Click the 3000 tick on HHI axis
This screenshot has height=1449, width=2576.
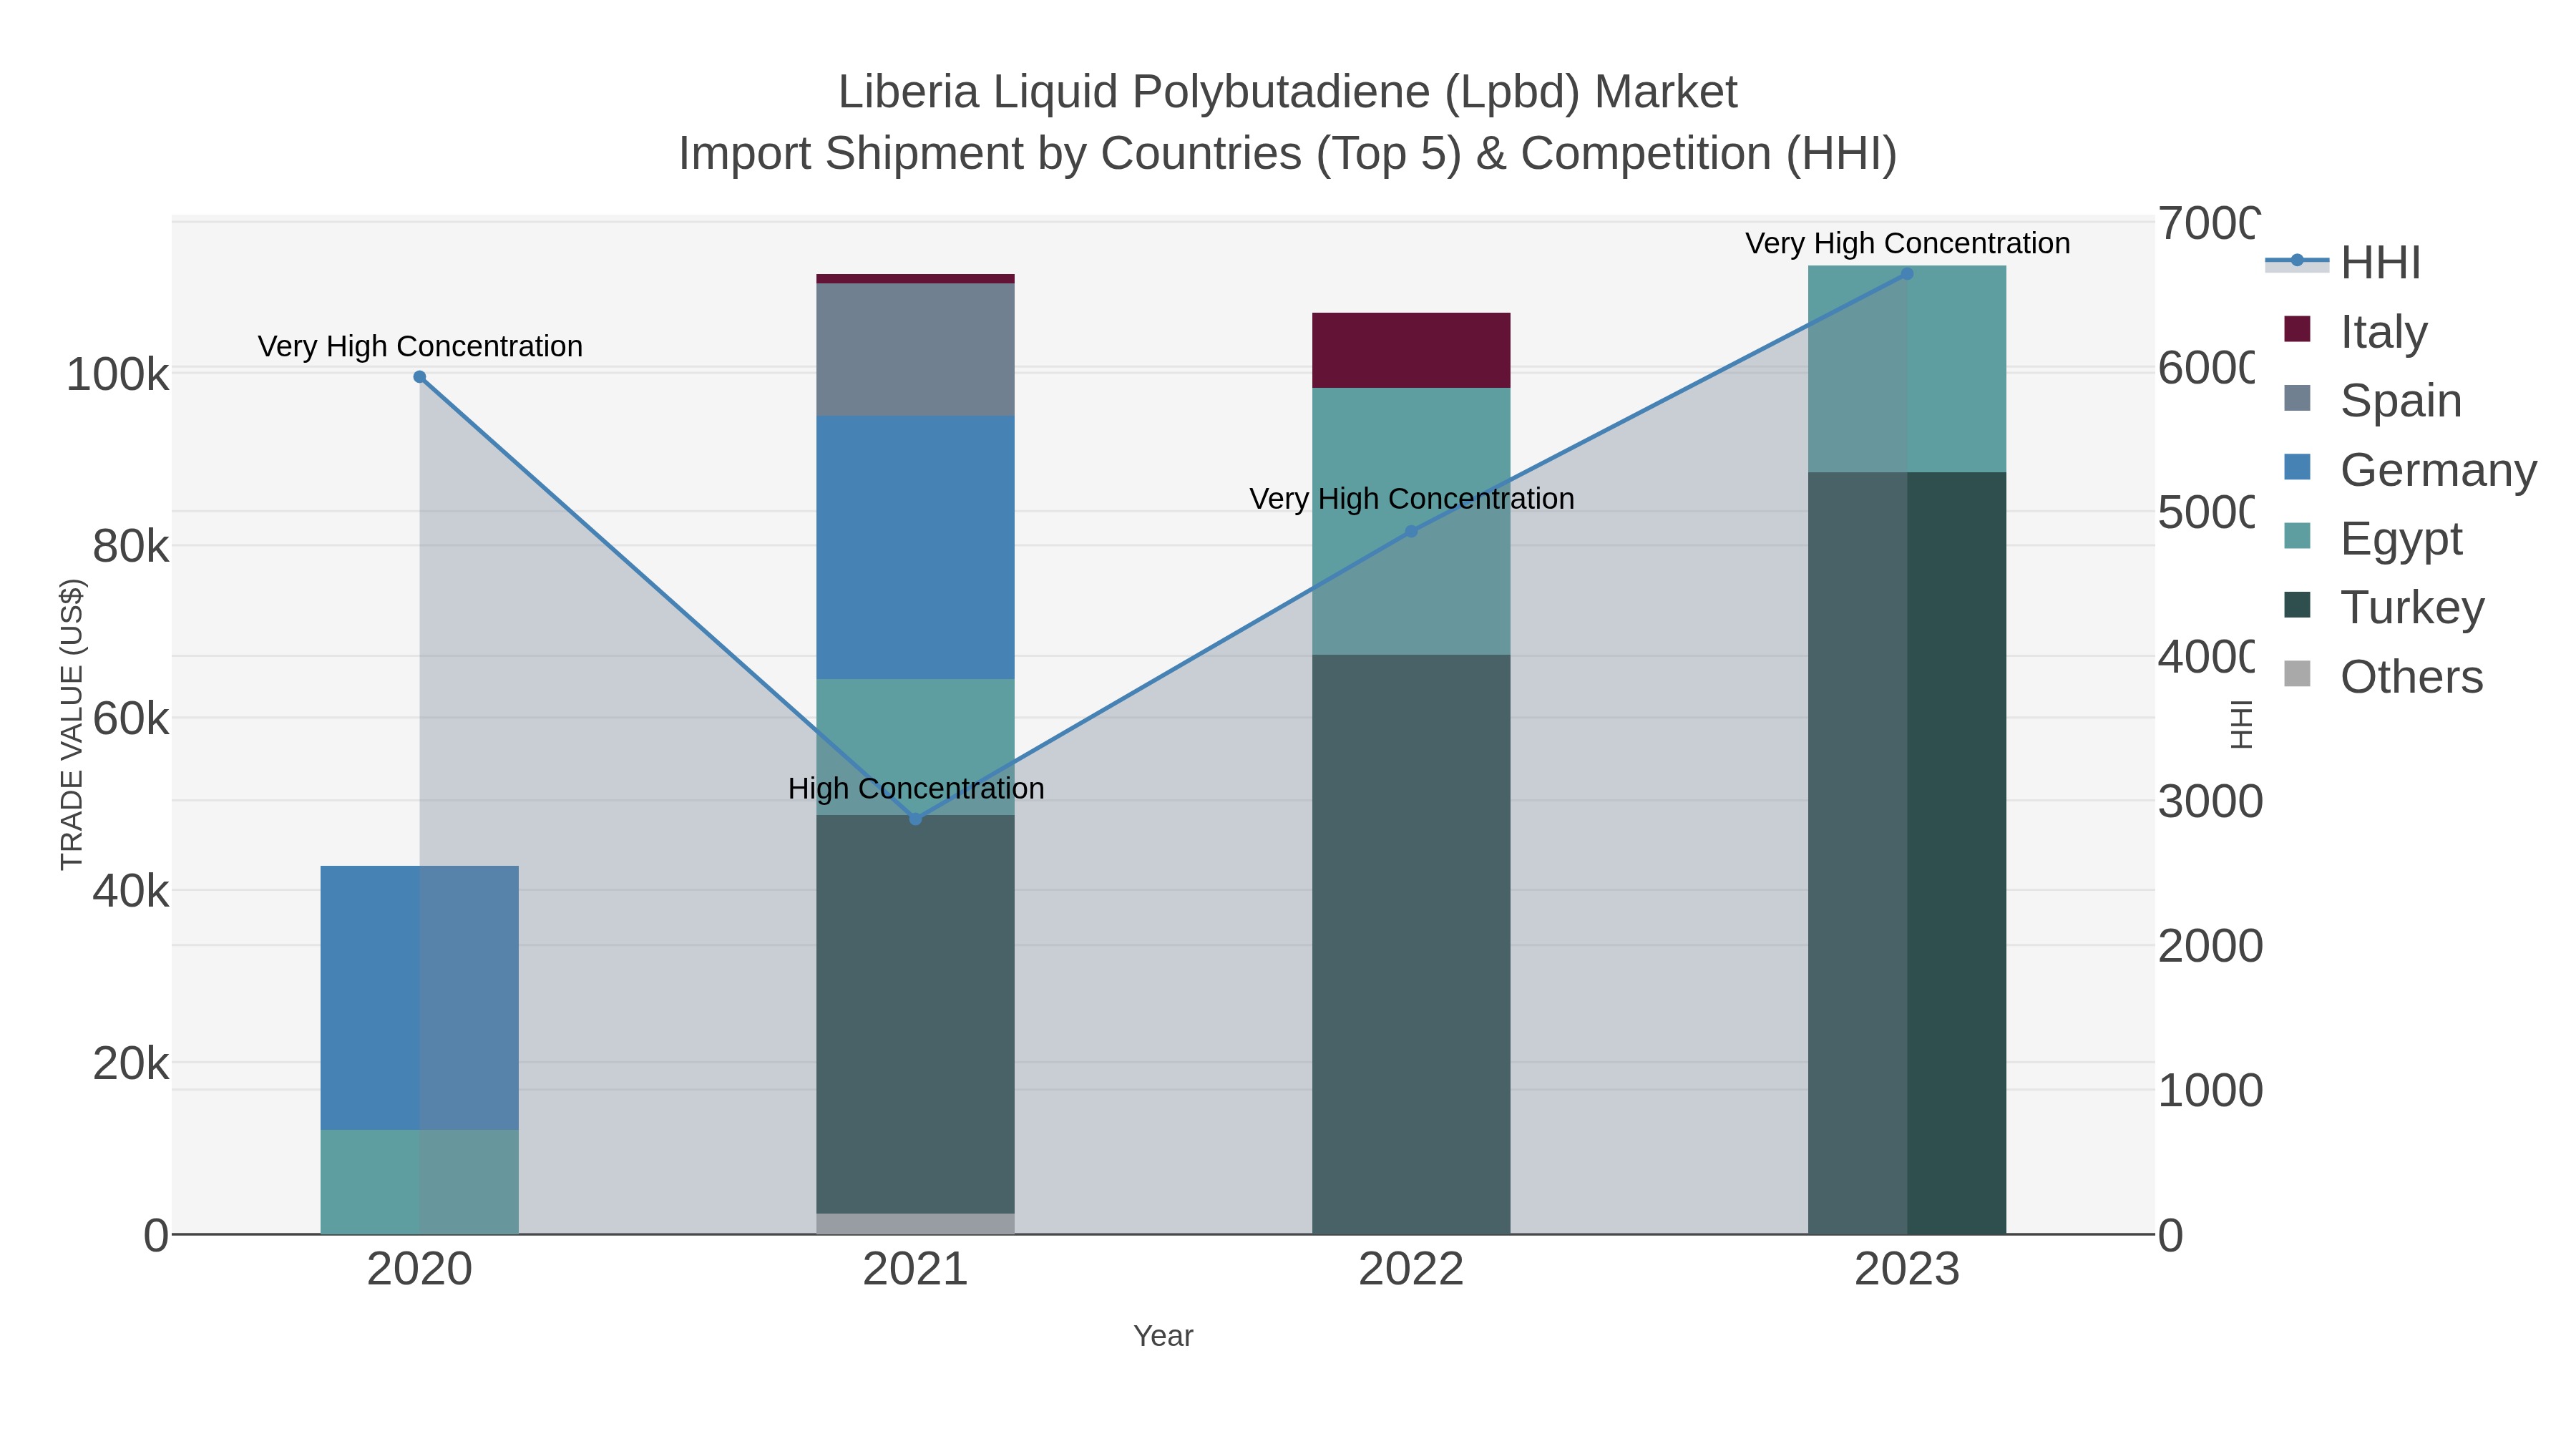pyautogui.click(x=2210, y=802)
